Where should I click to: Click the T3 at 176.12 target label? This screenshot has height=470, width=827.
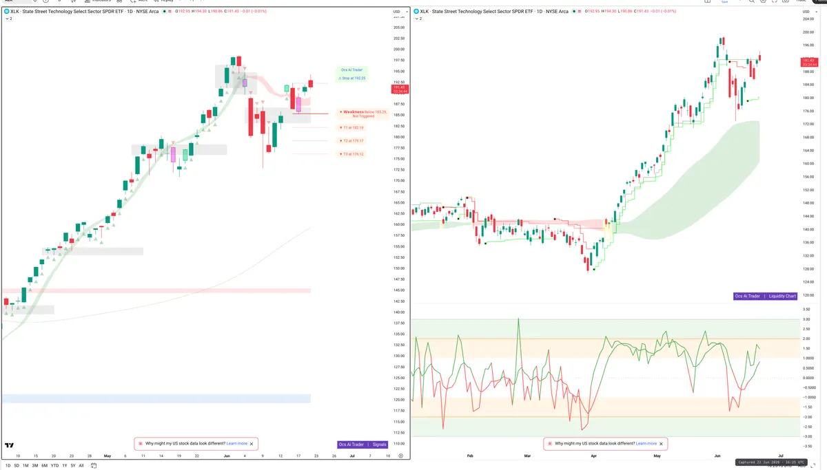(x=351, y=154)
